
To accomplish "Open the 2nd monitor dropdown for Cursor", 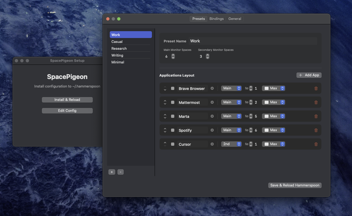I will click(x=231, y=144).
